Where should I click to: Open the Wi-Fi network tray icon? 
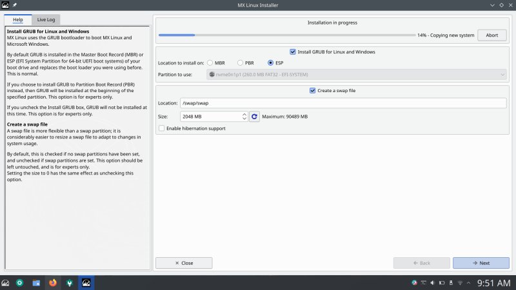[x=460, y=283]
